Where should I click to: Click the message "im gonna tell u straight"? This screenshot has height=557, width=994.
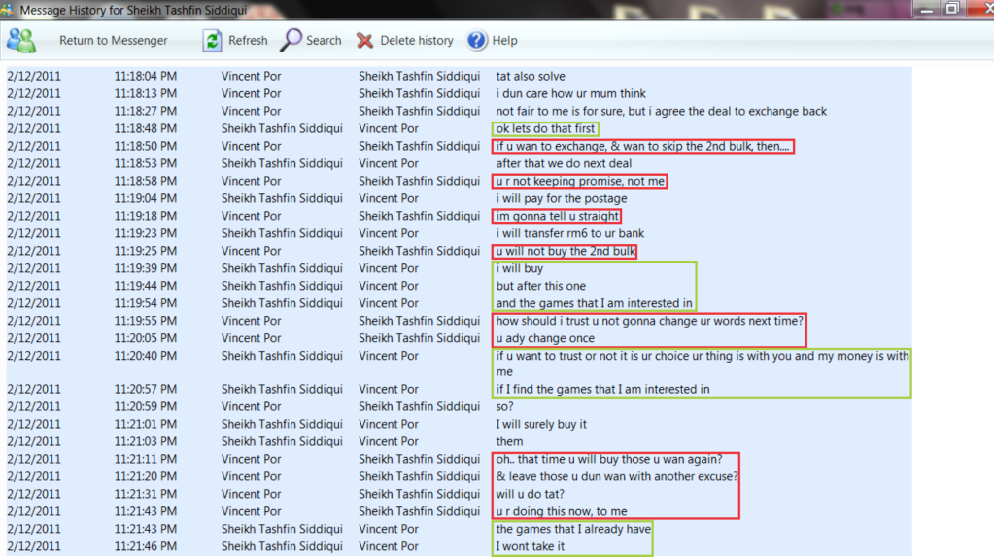557,216
